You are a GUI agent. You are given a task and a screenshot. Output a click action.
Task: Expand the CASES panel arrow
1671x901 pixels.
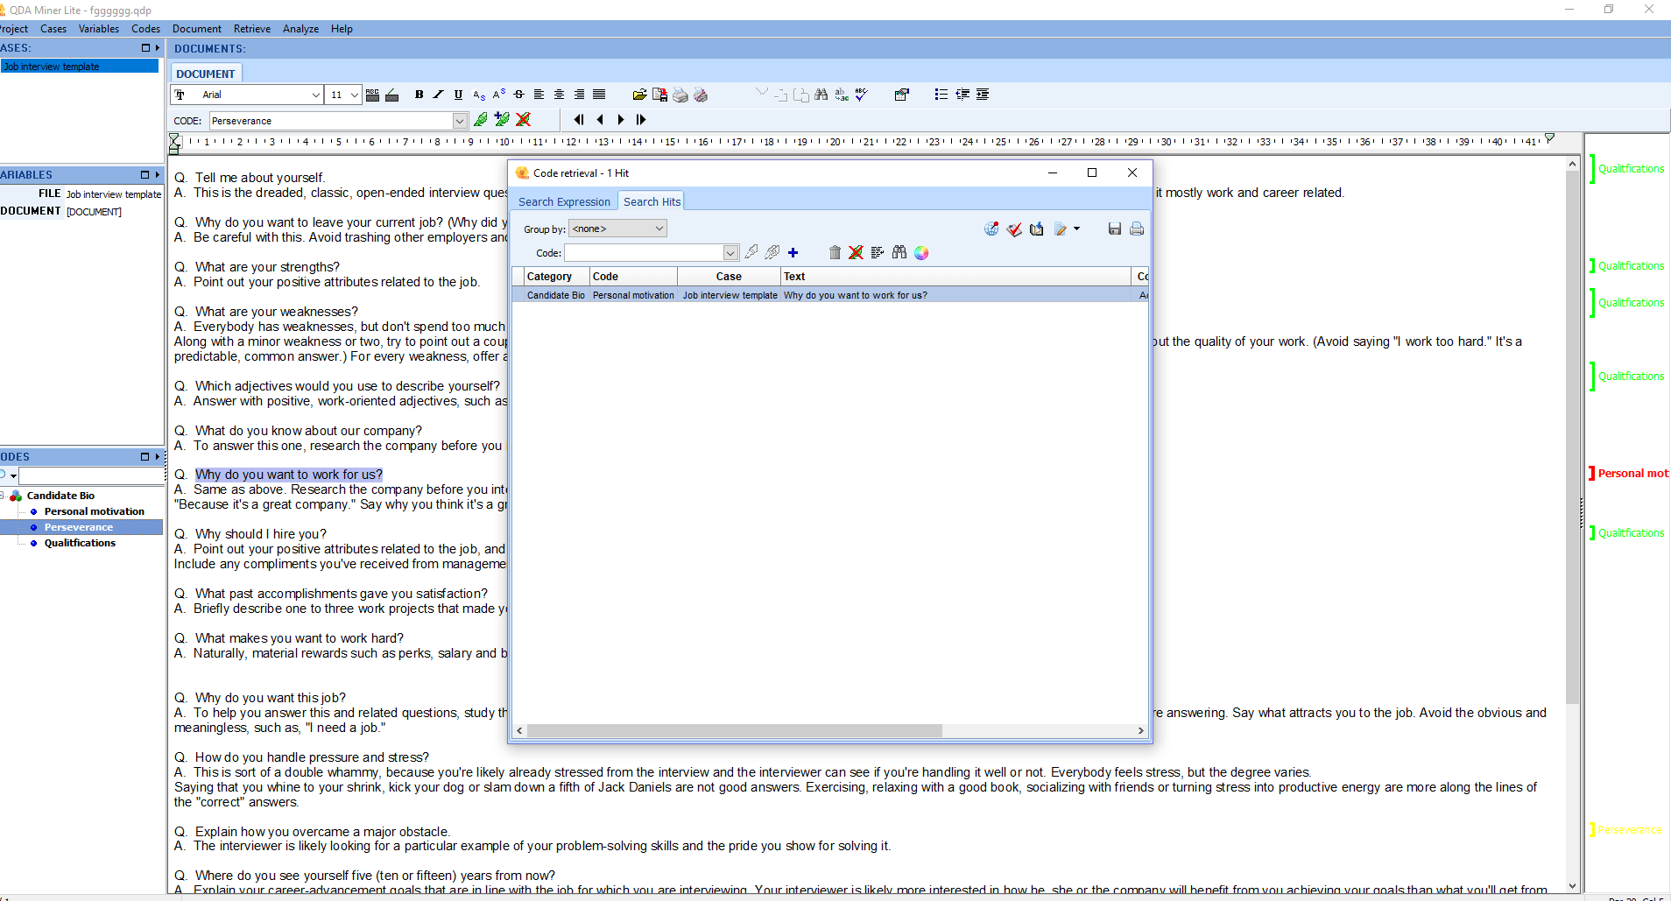[158, 48]
